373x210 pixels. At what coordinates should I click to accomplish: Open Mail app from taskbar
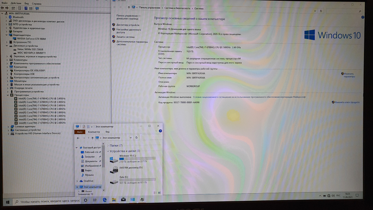[x=123, y=200]
